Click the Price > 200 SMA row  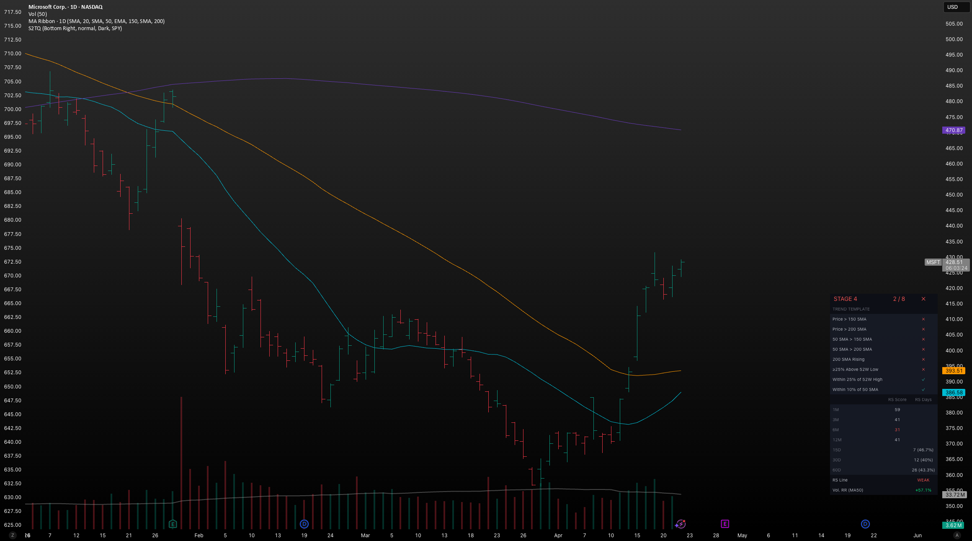[884, 329]
